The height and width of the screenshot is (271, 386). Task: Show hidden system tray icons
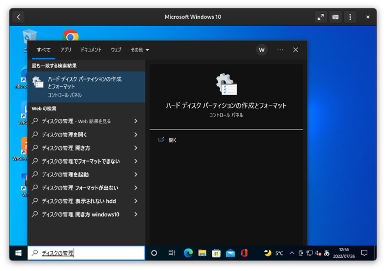pyautogui.click(x=292, y=253)
